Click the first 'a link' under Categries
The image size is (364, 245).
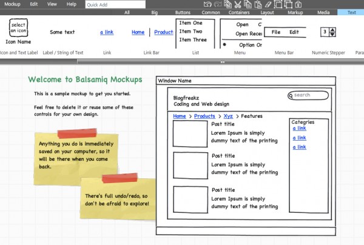point(299,129)
